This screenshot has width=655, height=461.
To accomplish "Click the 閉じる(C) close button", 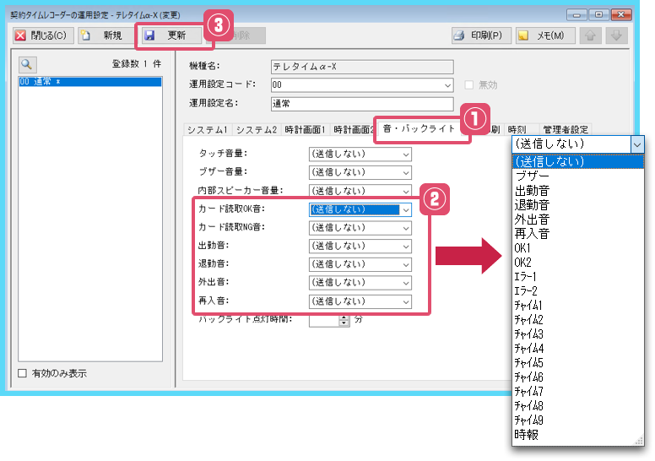I will [41, 35].
